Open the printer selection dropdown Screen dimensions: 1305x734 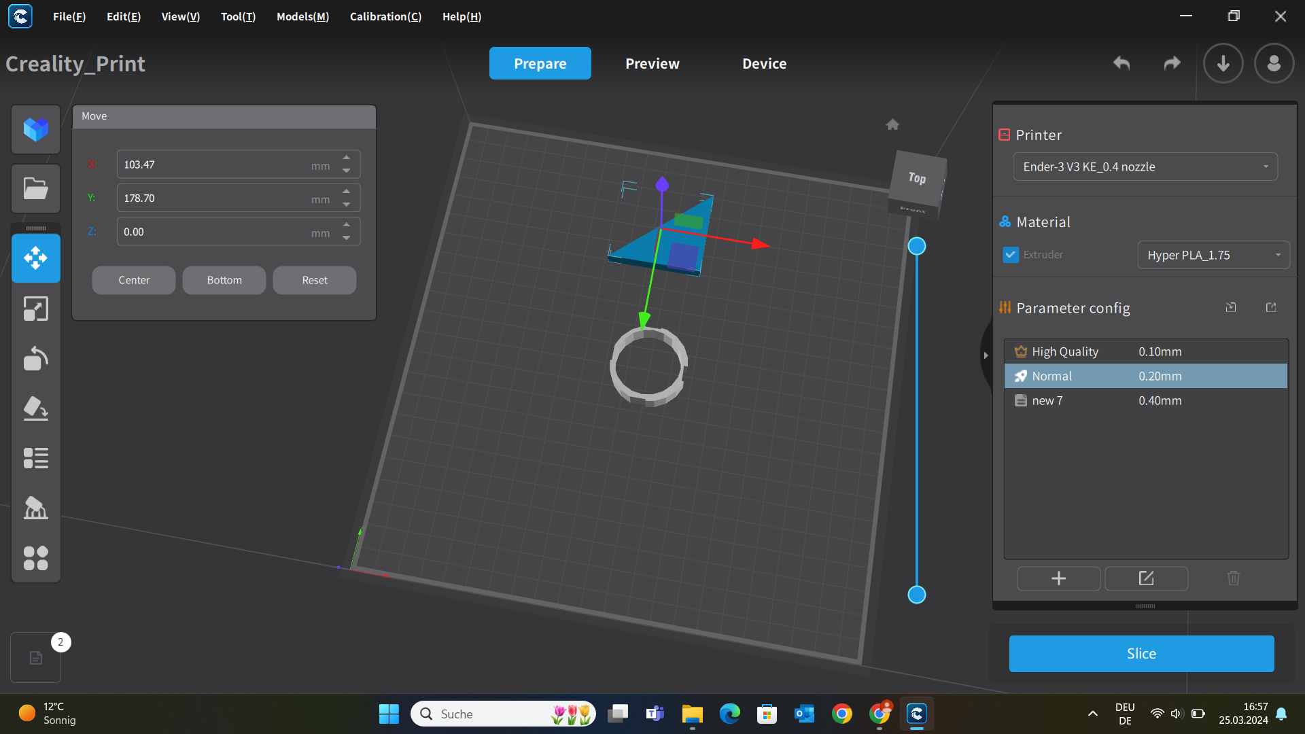coord(1145,167)
